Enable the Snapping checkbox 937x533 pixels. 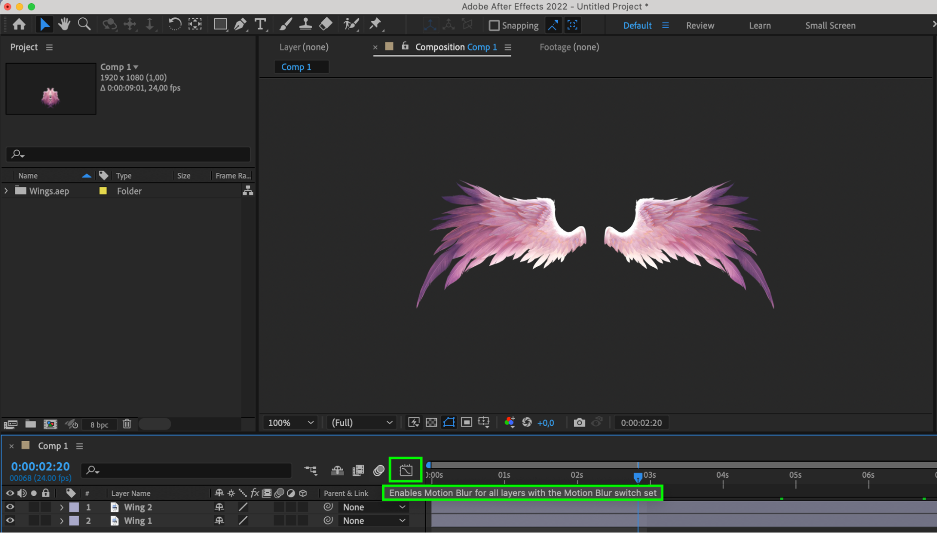click(494, 25)
